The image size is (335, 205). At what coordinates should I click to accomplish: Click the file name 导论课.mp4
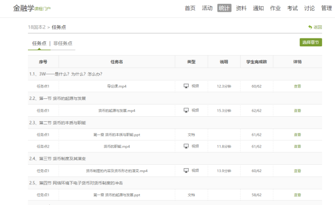tap(117, 86)
